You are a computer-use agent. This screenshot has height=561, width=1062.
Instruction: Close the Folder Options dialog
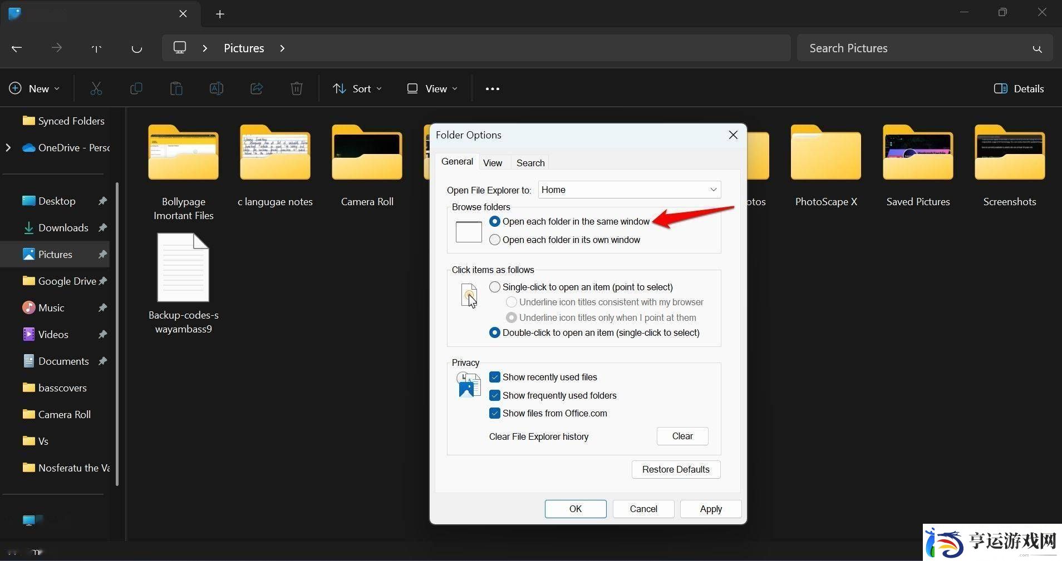(733, 135)
